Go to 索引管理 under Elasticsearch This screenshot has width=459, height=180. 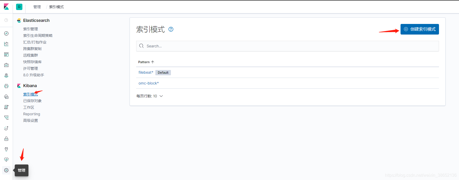[31, 29]
